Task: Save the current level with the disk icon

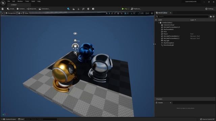Action: pos(3,9)
